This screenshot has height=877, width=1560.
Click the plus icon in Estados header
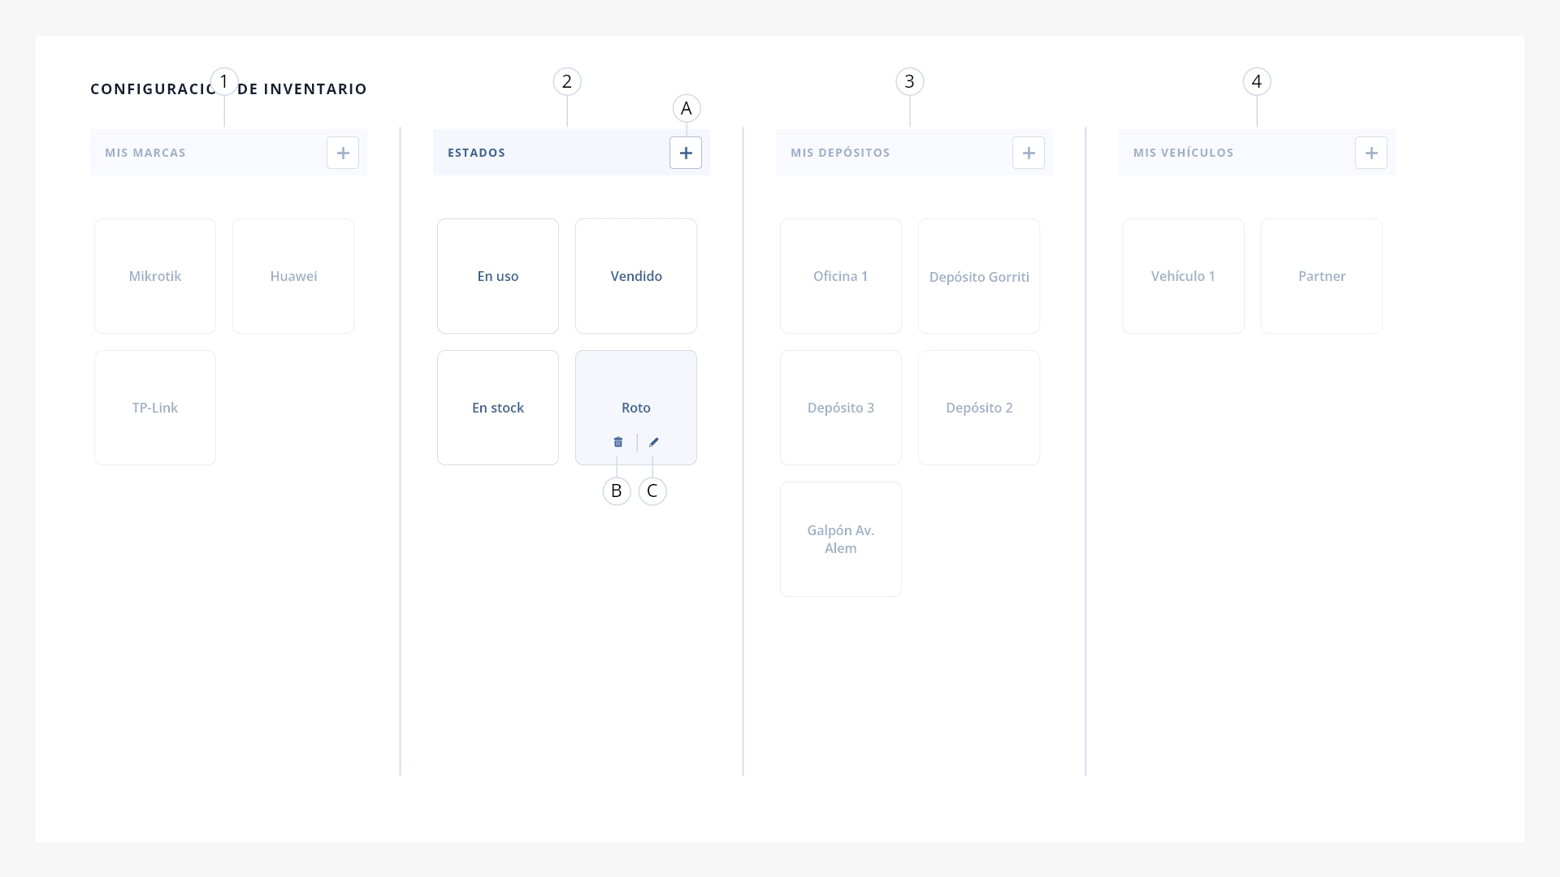pos(686,153)
